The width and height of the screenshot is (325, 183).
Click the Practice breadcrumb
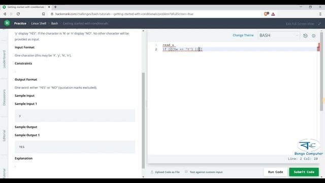[20, 23]
